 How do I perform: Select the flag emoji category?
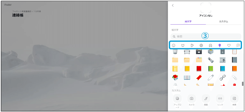pos(238,45)
